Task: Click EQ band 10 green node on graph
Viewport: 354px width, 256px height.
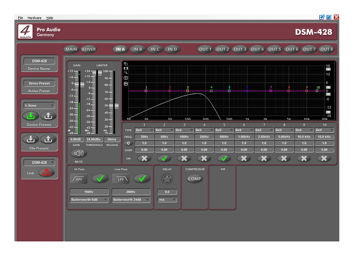Action: 317,91
